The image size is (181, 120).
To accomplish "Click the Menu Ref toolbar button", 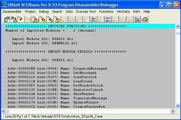I will tap(123, 19).
